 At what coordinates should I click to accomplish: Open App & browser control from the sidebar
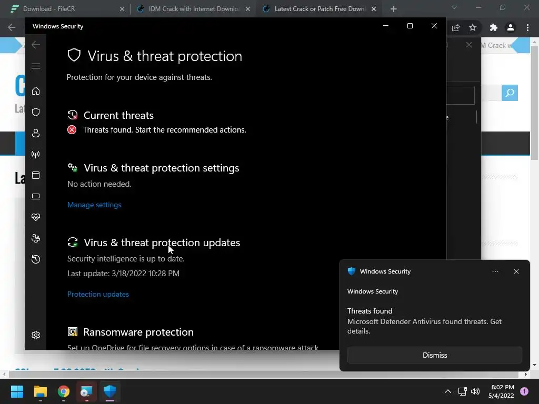pyautogui.click(x=36, y=175)
